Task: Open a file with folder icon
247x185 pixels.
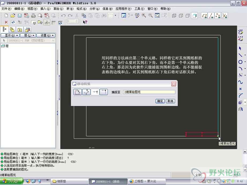Action: (13, 16)
